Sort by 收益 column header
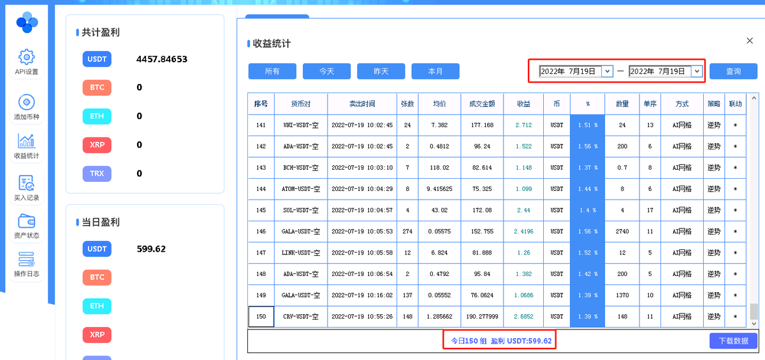This screenshot has width=765, height=360. [x=523, y=104]
